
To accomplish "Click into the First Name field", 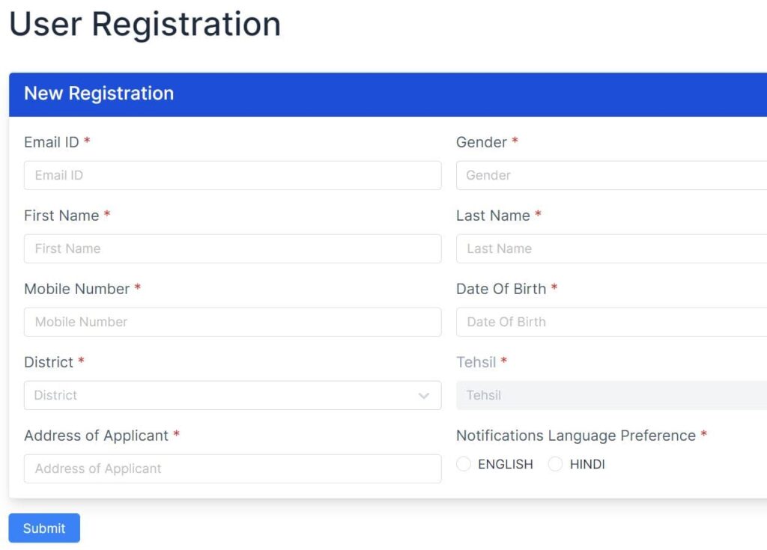I will [232, 249].
